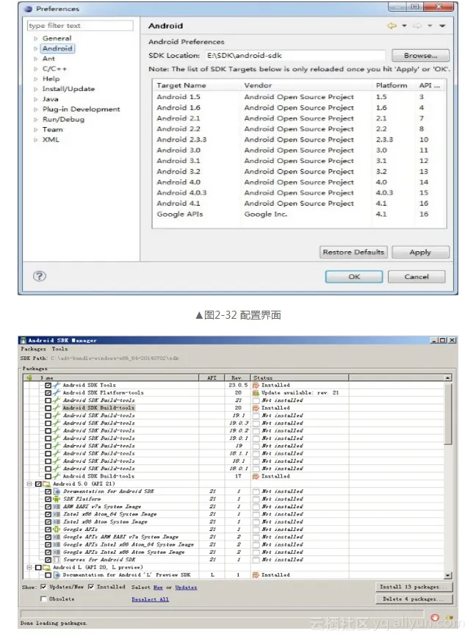The height and width of the screenshot is (639, 473).
Task: Click the icon of Intel x86 Atom_64 System Image
Action: point(57,514)
